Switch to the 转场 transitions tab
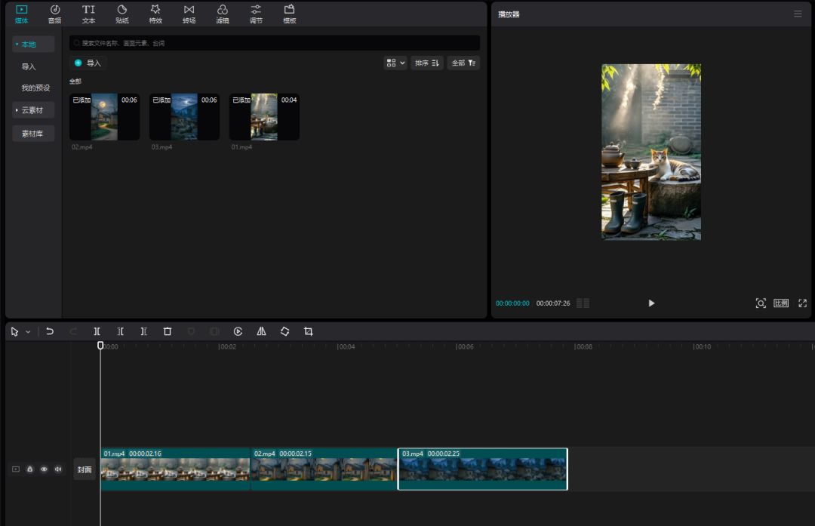This screenshot has width=815, height=526. [189, 14]
